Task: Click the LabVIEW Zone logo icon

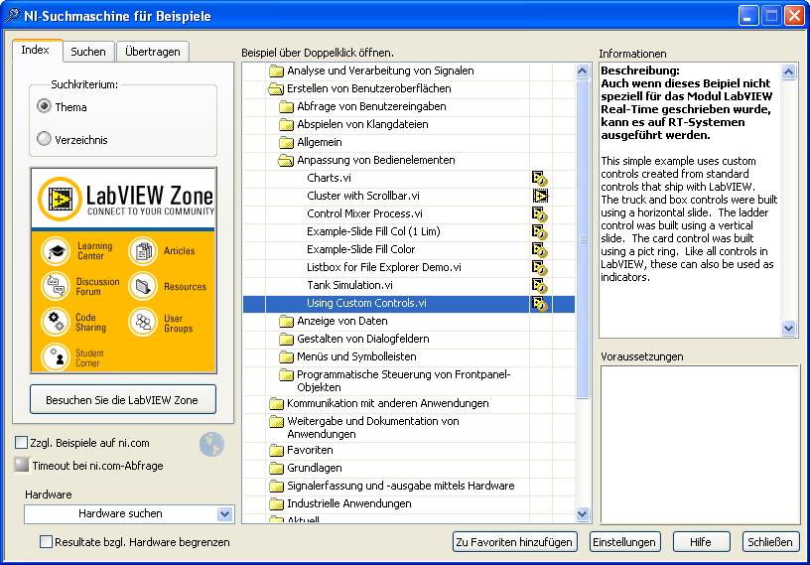Action: pyautogui.click(x=60, y=199)
